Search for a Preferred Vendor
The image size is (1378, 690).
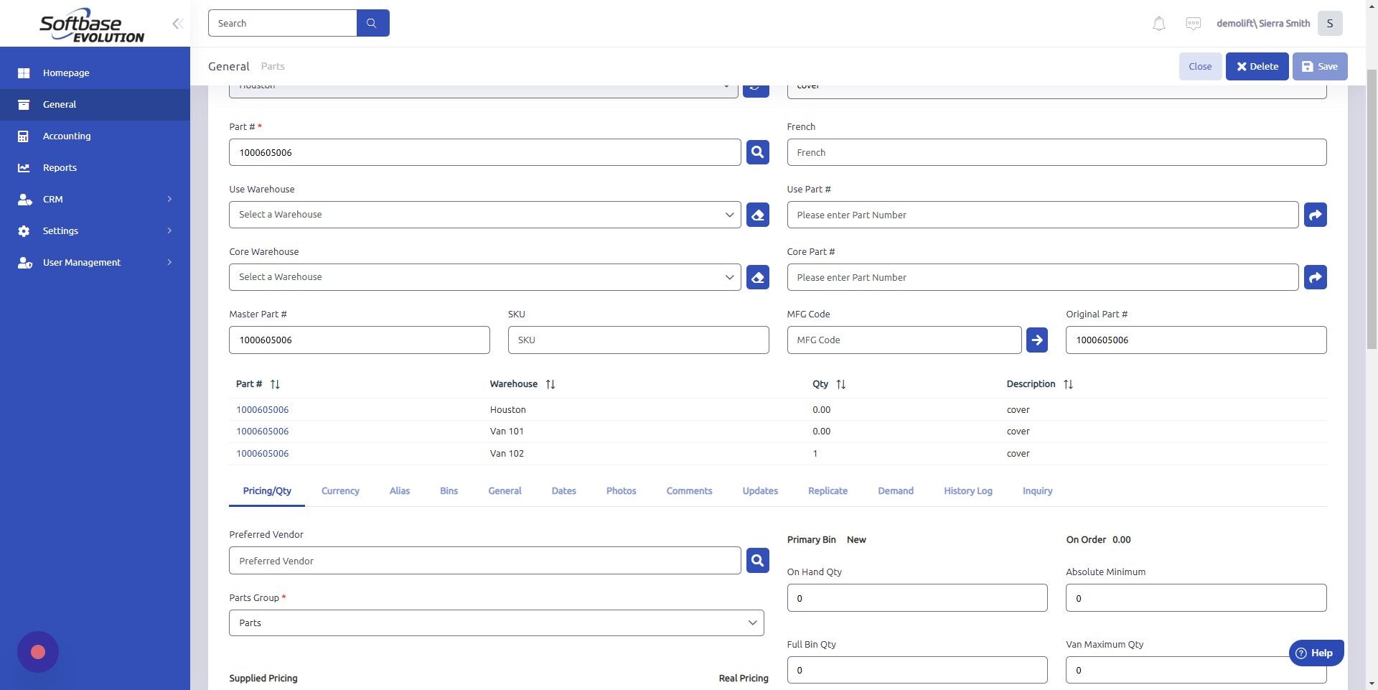(757, 560)
